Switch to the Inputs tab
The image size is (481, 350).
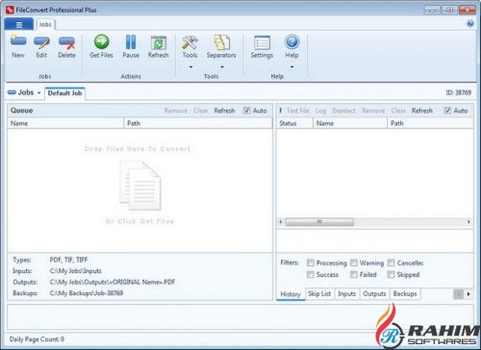[347, 293]
